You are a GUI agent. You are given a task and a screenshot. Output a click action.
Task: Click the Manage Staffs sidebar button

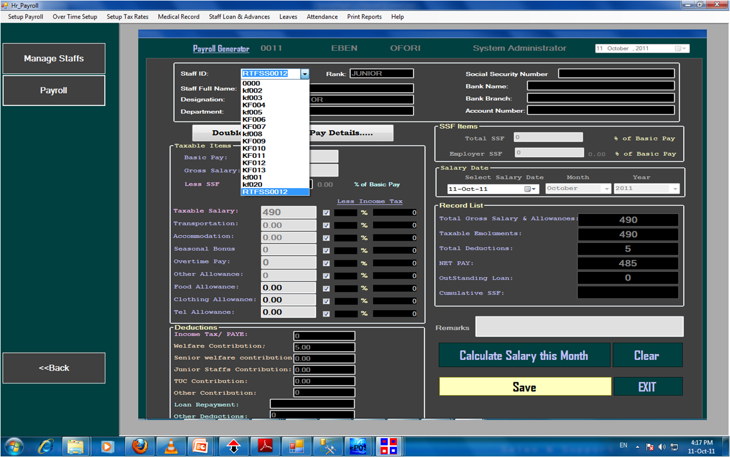tap(54, 58)
